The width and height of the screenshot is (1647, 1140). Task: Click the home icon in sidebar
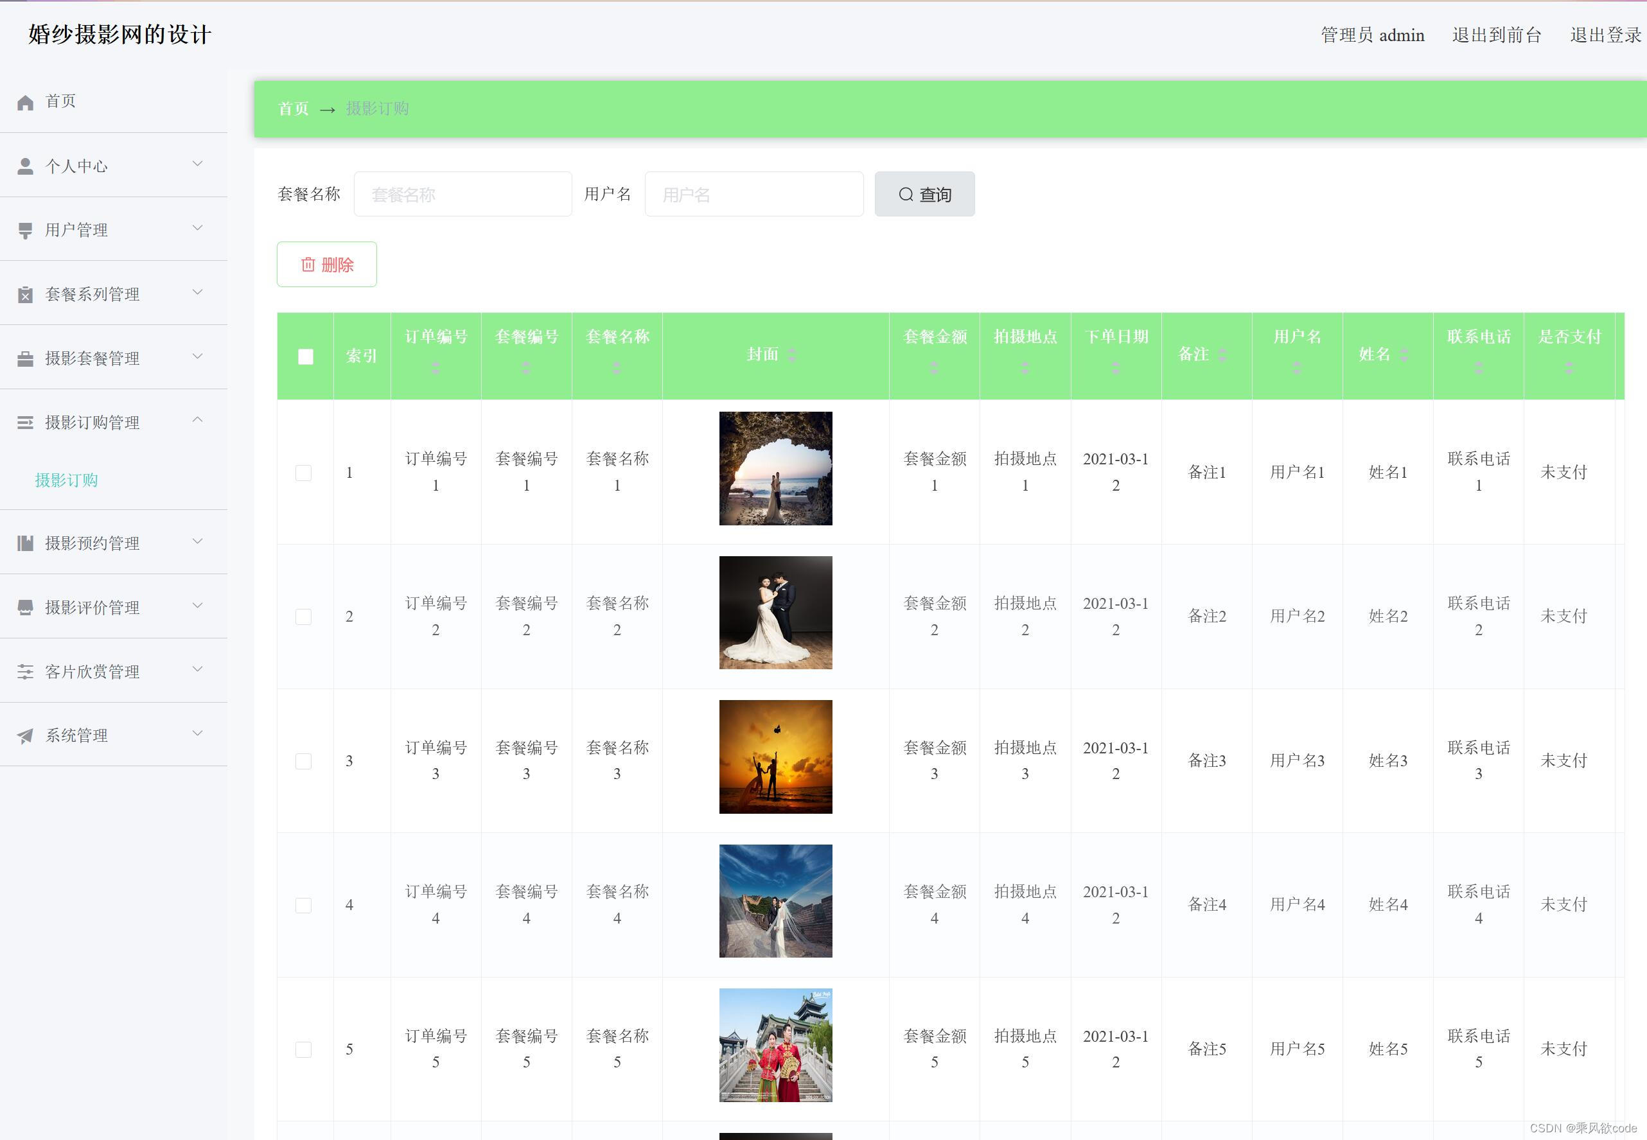coord(26,102)
